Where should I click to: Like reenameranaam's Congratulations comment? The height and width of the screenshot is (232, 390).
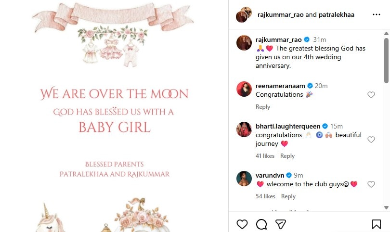(371, 95)
